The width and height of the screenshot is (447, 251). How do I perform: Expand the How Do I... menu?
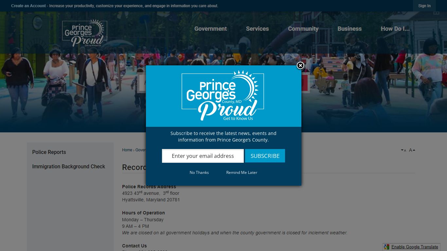coord(395,29)
